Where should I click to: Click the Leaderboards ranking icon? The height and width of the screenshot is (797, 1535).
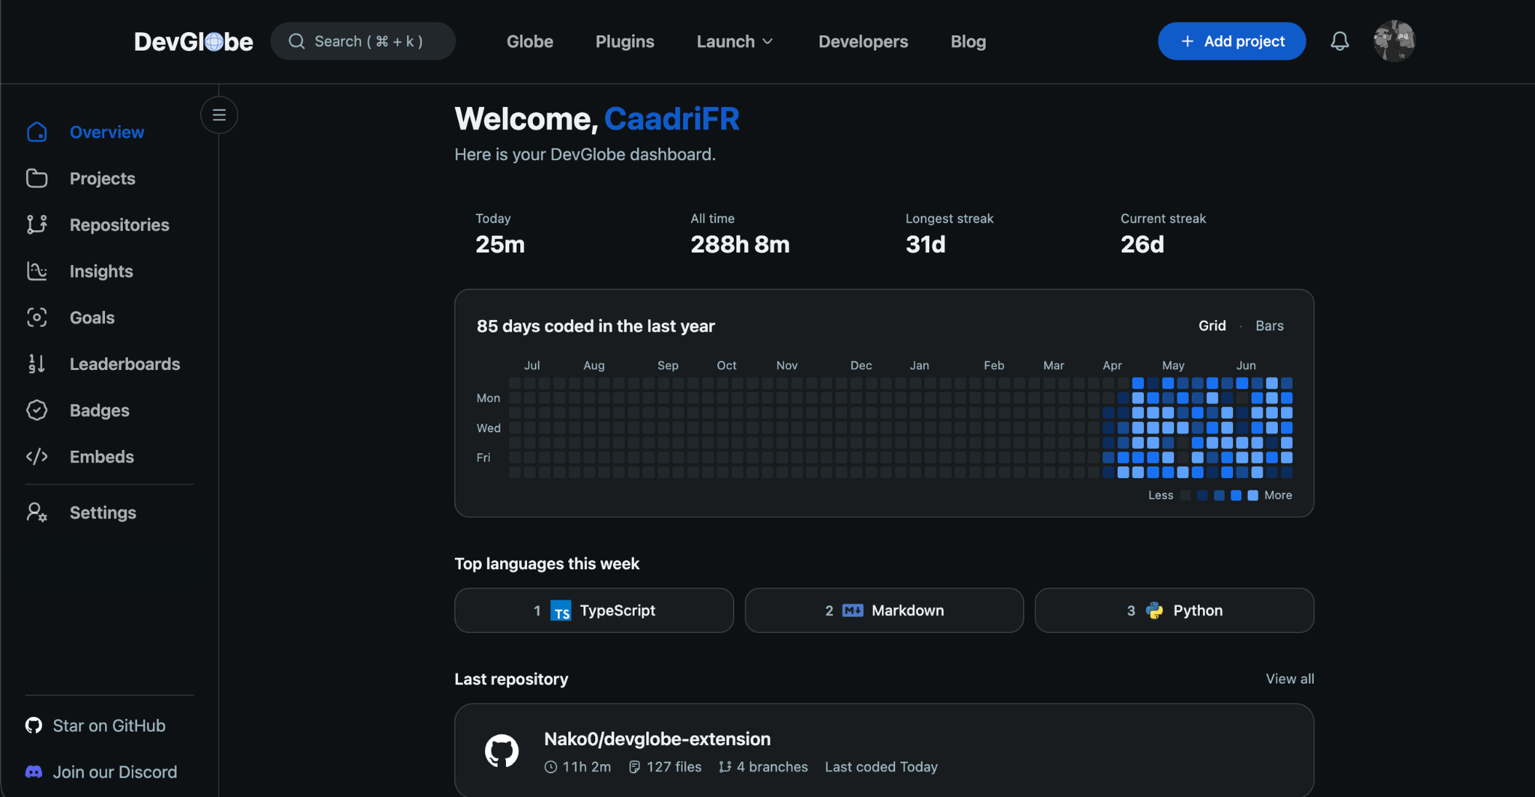point(37,364)
